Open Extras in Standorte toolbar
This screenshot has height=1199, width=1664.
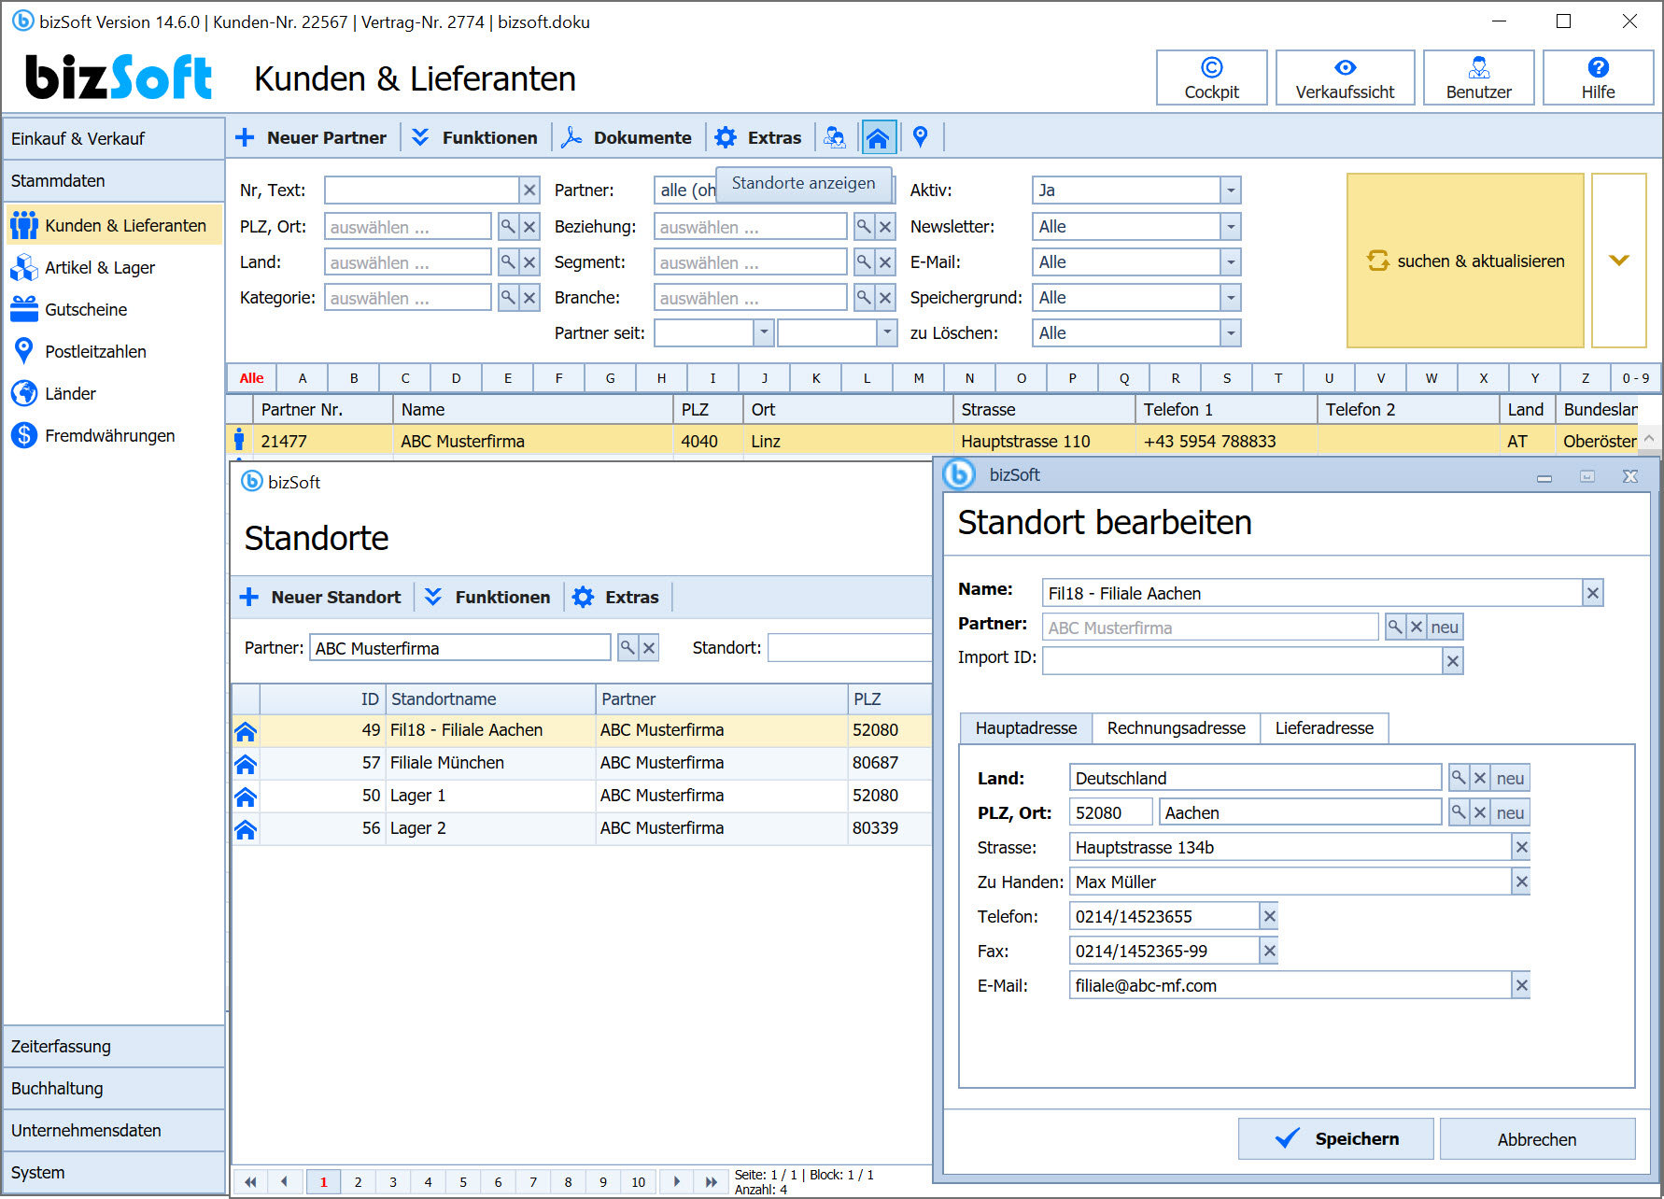(x=616, y=598)
